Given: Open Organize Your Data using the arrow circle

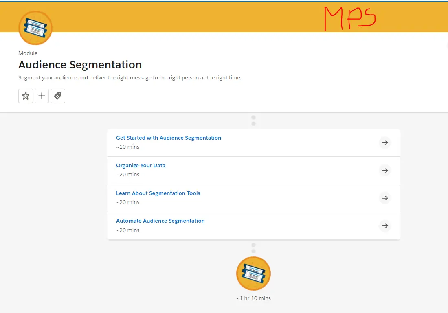Looking at the screenshot, I should pos(385,170).
